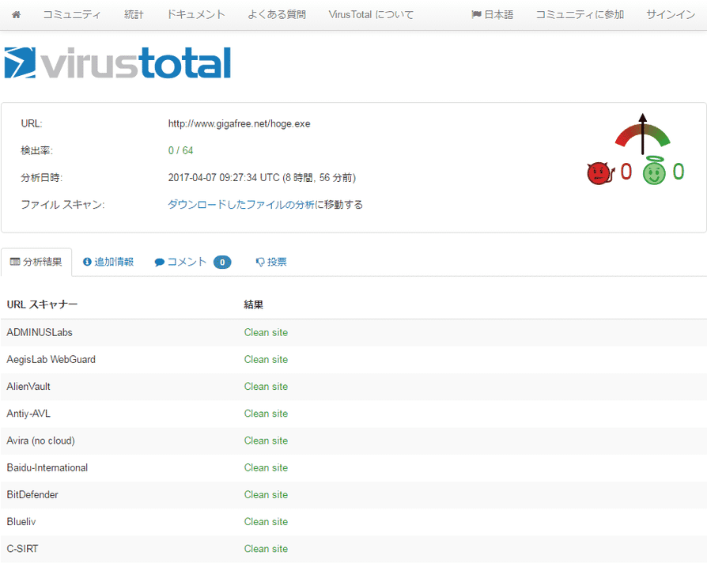Open the 統計 page
The width and height of the screenshot is (707, 571).
pyautogui.click(x=134, y=14)
